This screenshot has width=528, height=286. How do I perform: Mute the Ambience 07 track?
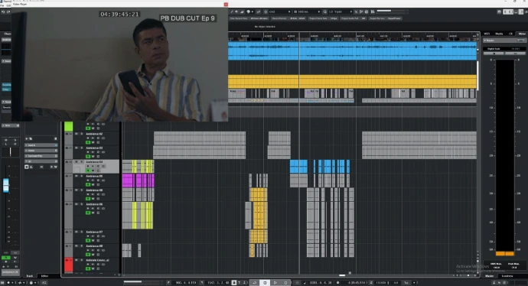(x=77, y=232)
